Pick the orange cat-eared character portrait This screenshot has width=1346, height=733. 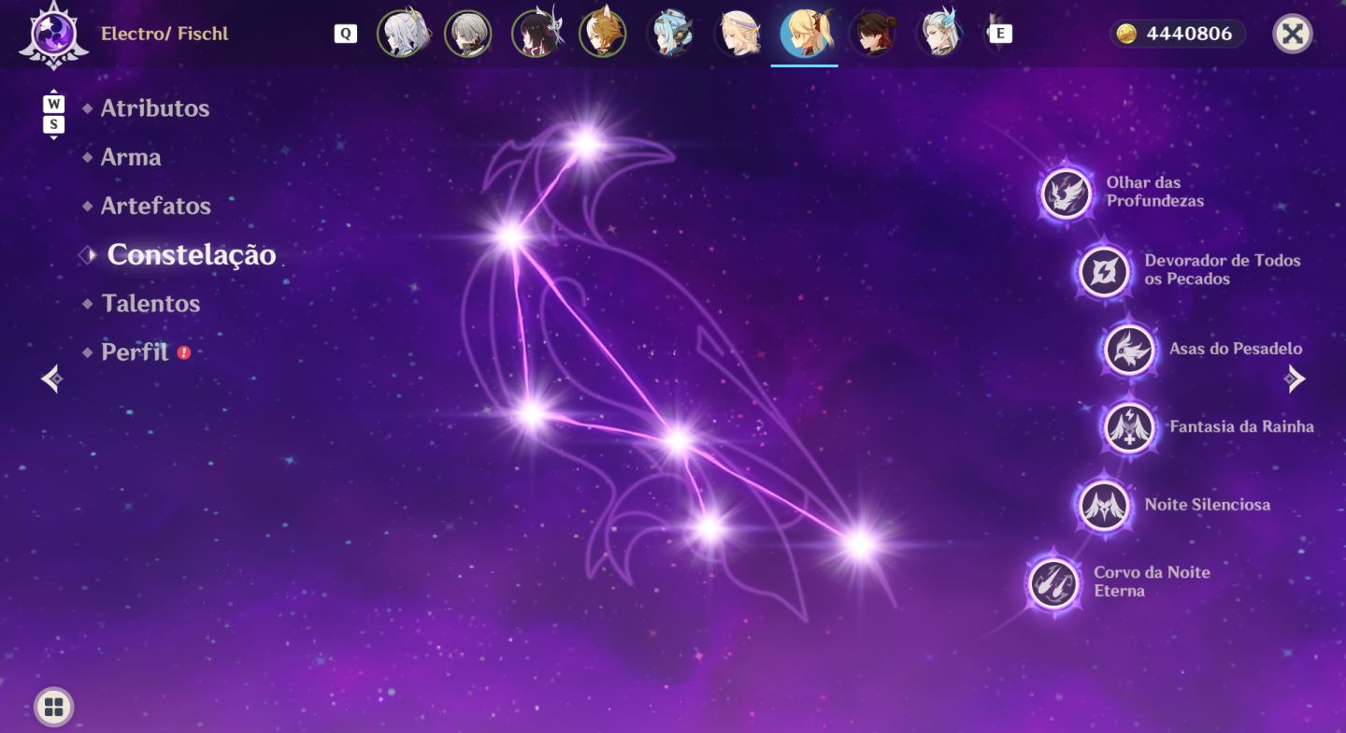click(603, 35)
